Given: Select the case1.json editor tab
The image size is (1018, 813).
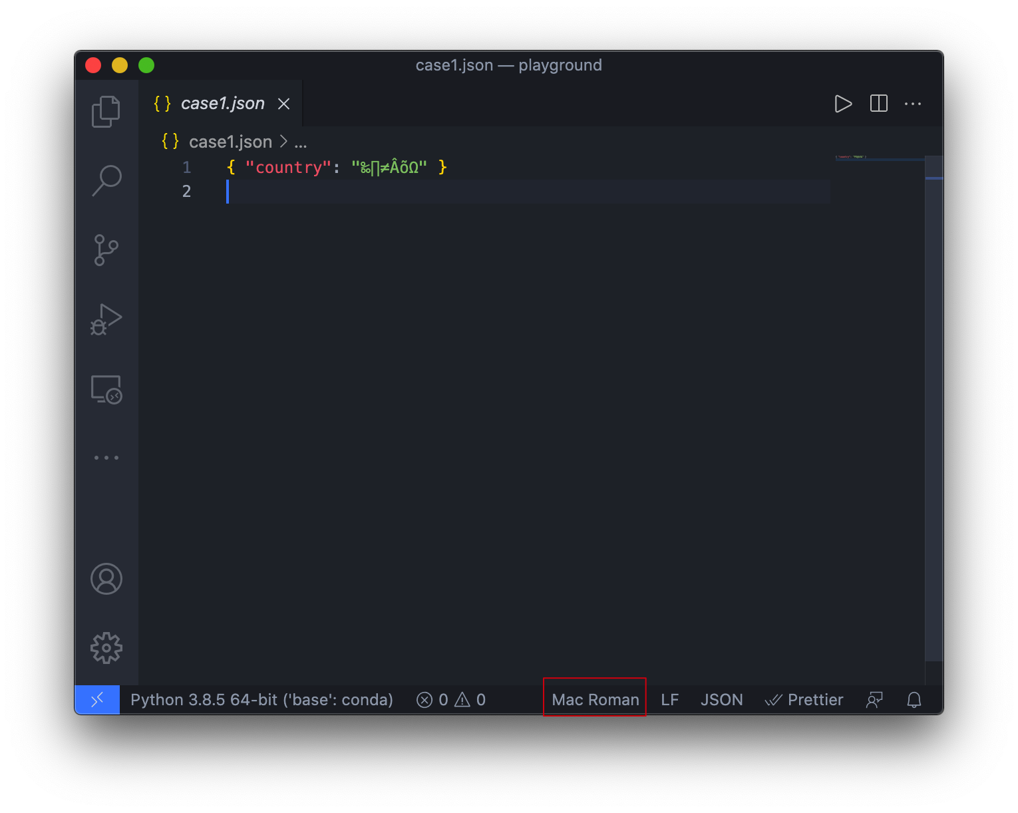Looking at the screenshot, I should (x=221, y=103).
